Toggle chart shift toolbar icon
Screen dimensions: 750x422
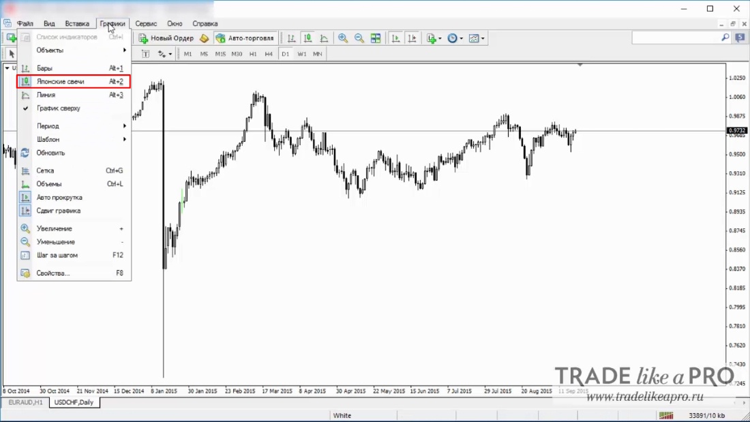[412, 38]
